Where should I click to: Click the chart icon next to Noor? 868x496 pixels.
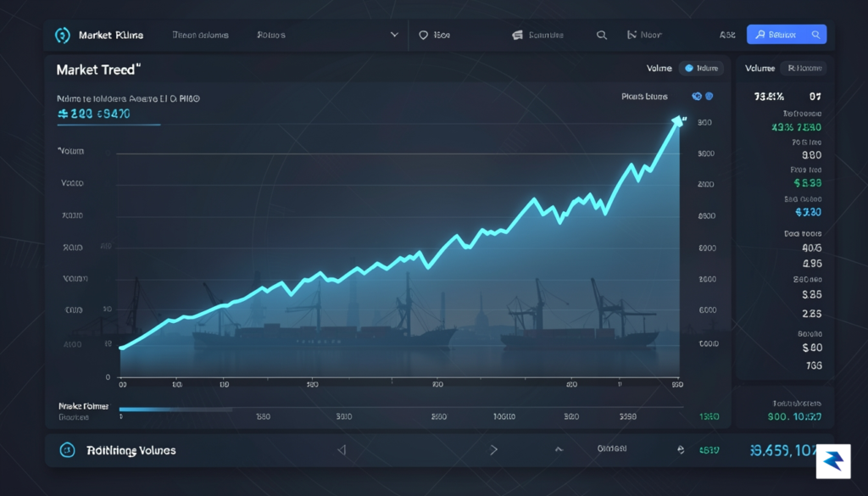point(632,35)
